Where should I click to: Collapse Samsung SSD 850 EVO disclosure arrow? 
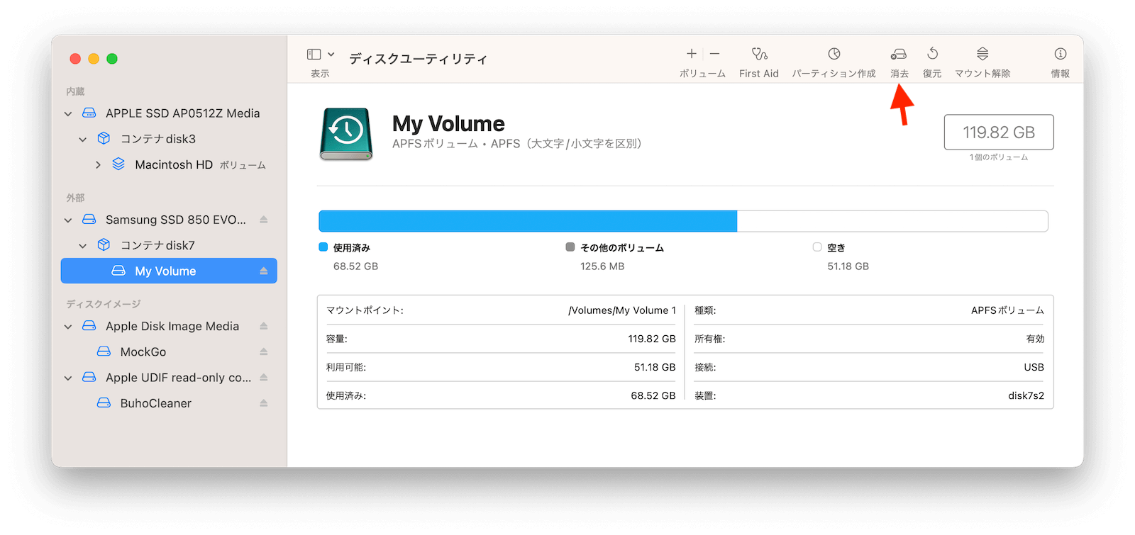tap(68, 220)
